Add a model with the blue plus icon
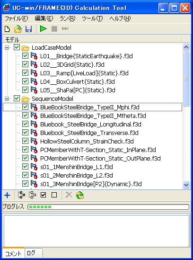 [7, 195]
